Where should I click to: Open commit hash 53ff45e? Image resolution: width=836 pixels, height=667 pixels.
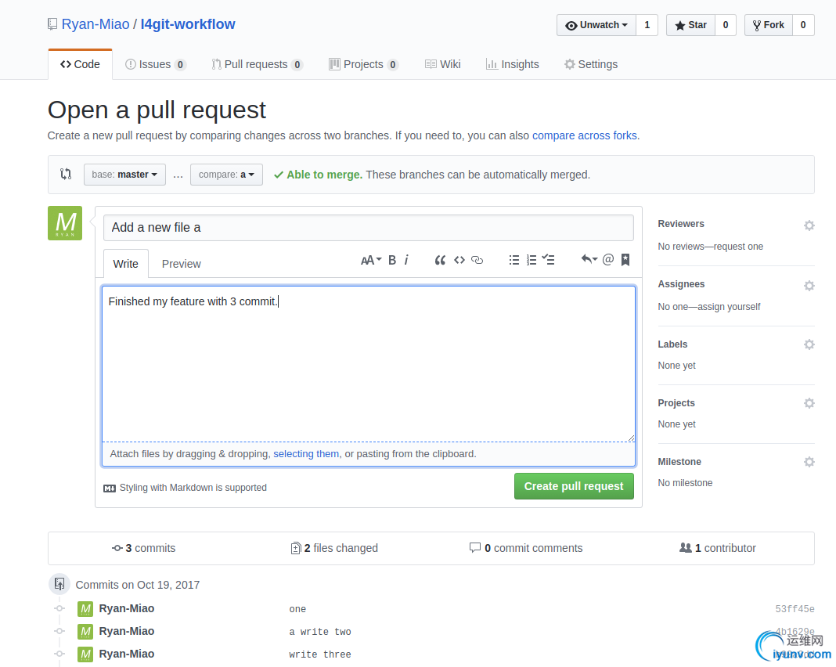click(795, 609)
